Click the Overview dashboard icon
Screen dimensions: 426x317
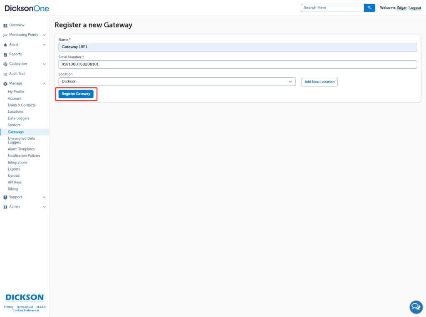point(5,25)
